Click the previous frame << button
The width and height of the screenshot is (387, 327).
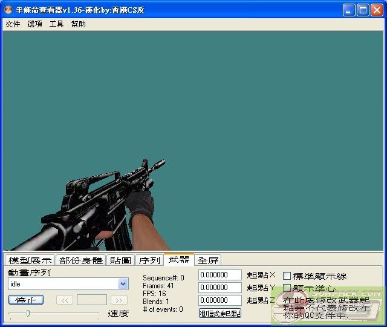[65, 300]
